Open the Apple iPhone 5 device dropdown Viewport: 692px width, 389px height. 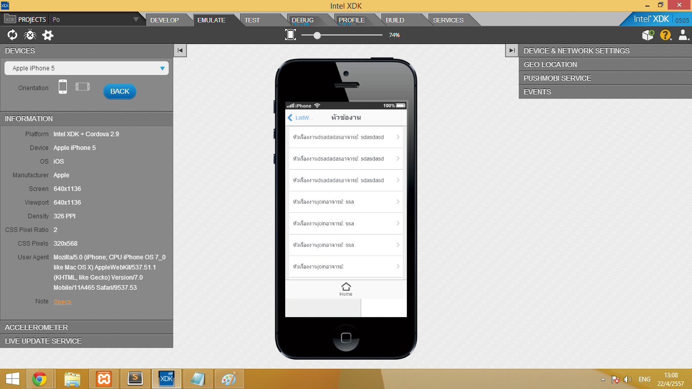[x=87, y=68]
